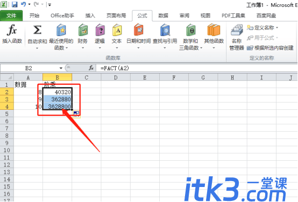Screen dimensions: 298x202
Task: Open the Date and Time (日期和时间) functions icon
Action: point(138,30)
